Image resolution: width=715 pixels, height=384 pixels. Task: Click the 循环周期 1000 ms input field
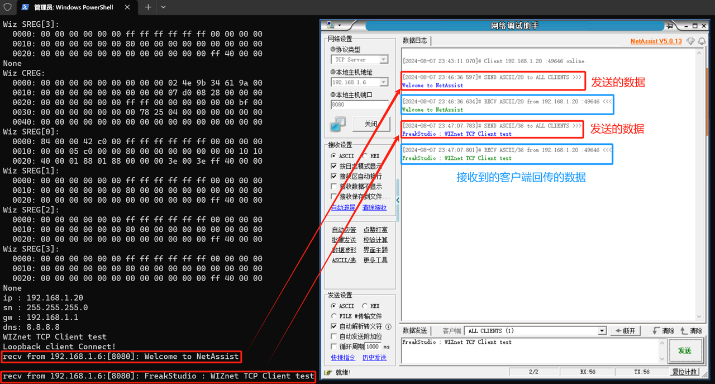[374, 347]
